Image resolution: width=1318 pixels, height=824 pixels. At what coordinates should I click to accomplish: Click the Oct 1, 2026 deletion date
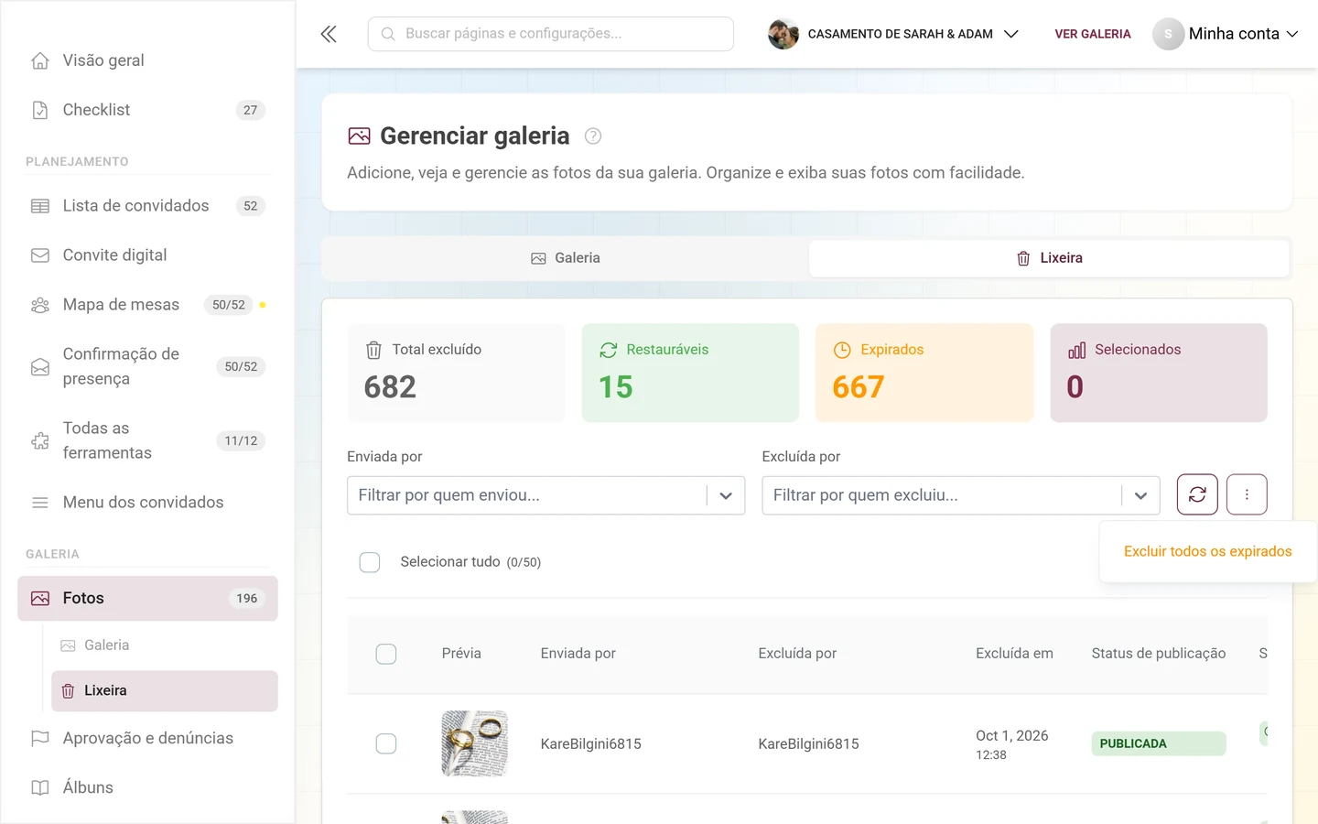click(1012, 736)
